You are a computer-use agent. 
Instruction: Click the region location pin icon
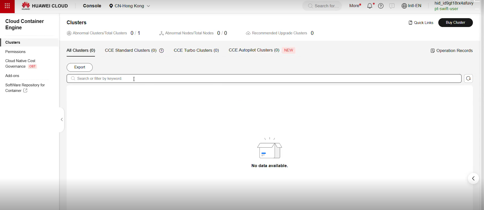111,6
